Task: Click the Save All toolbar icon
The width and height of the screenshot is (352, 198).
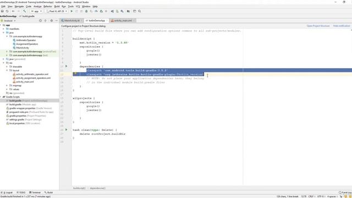Action: click(2, 11)
